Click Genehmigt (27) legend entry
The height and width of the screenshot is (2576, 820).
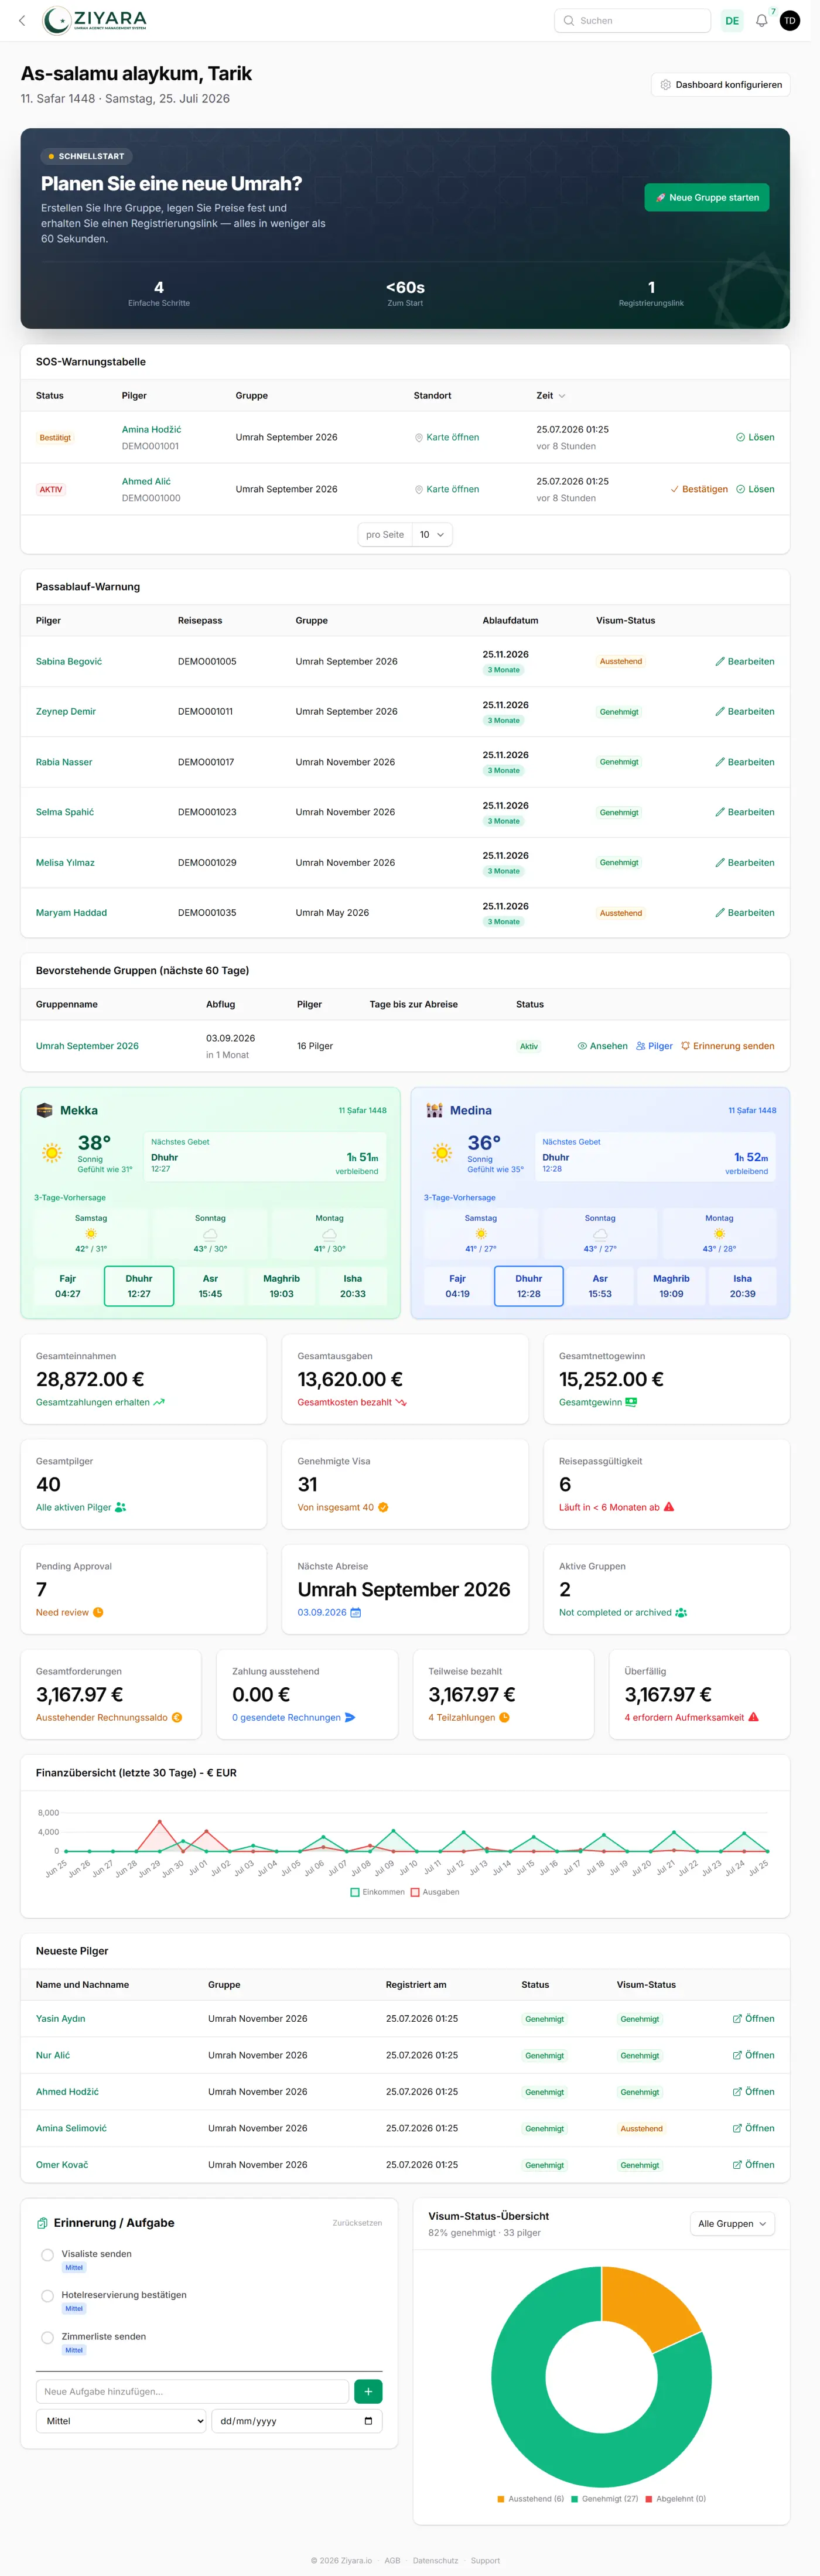pos(604,2498)
